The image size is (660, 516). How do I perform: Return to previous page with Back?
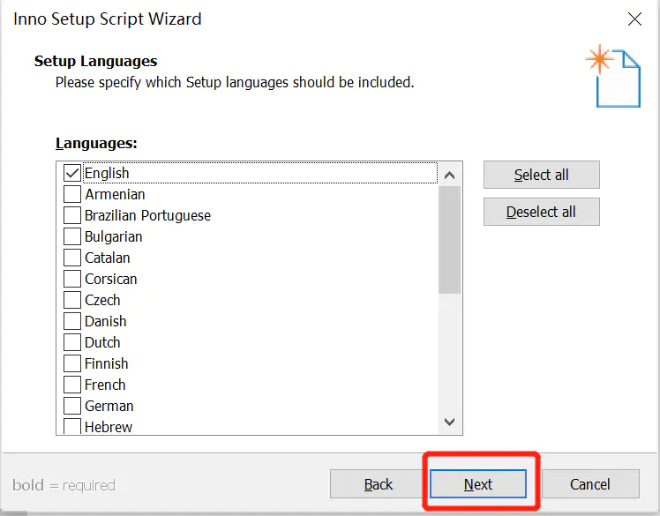378,484
